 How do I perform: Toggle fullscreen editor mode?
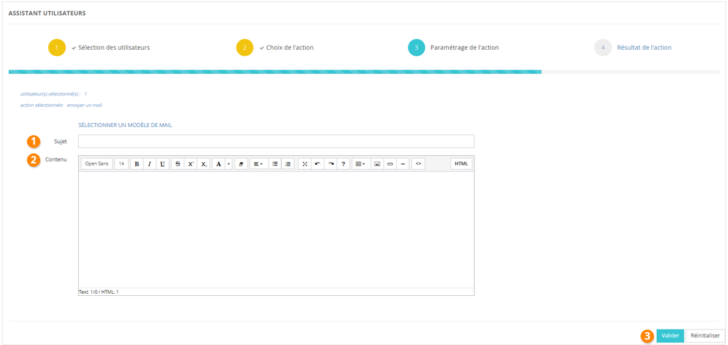305,163
